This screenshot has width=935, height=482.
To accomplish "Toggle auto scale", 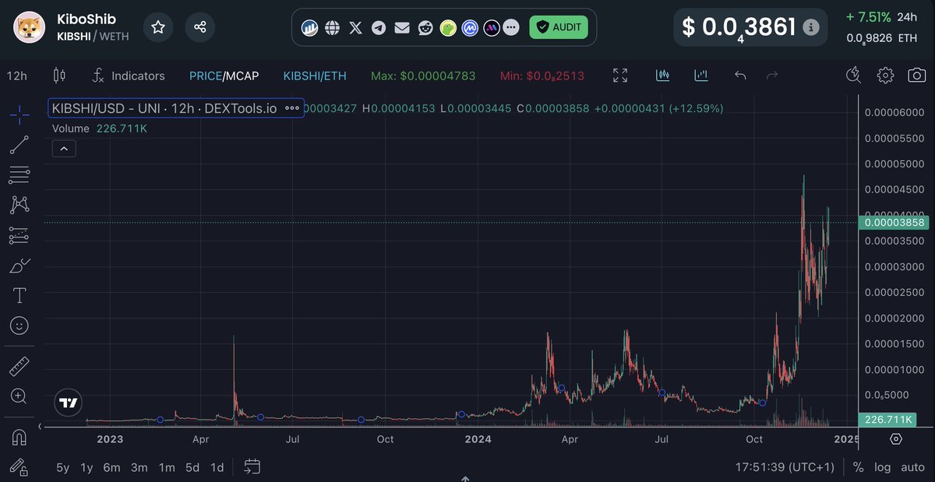I will 912,467.
